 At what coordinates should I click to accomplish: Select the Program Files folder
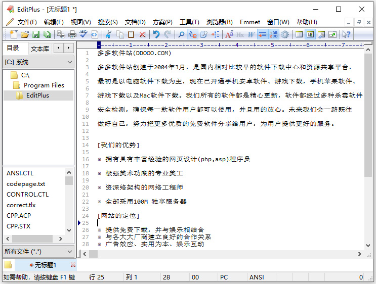[x=39, y=85]
